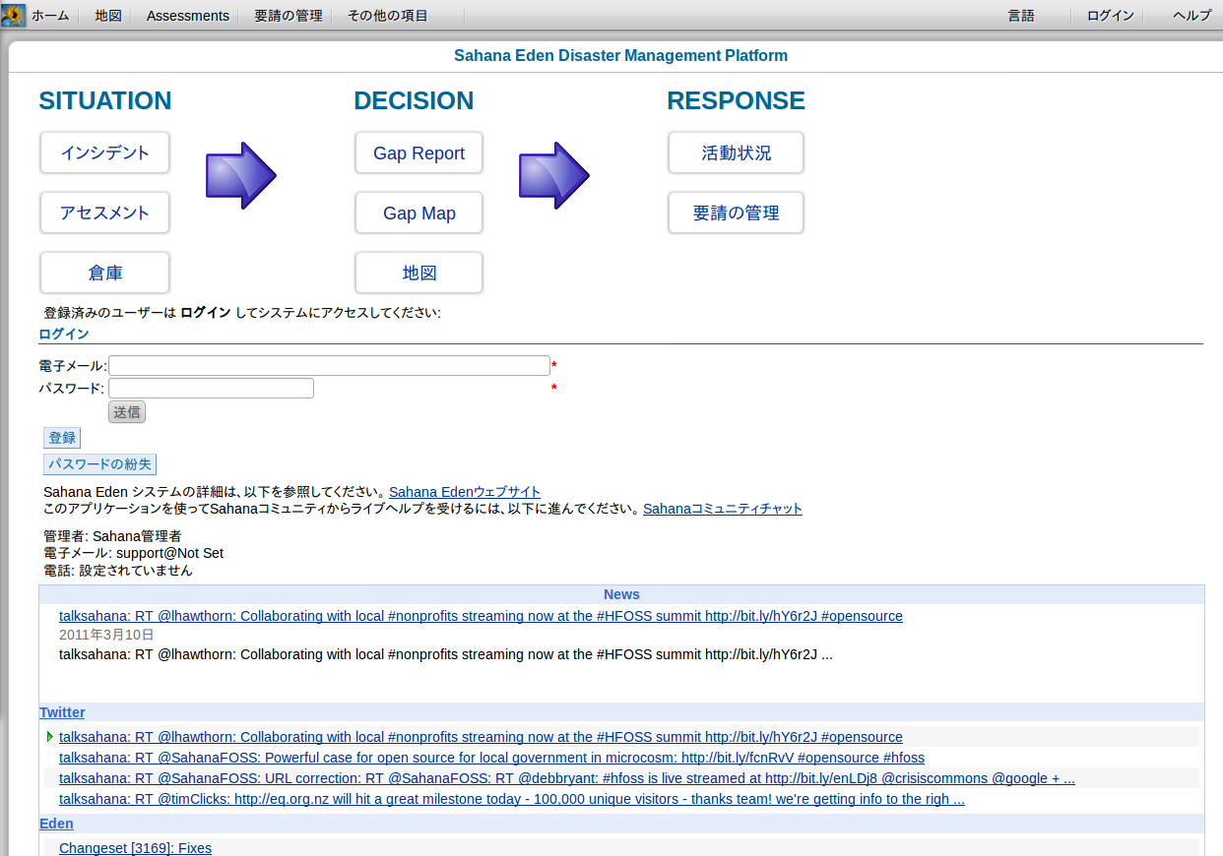This screenshot has width=1223, height=856.
Task: Focus the 電子メール input field
Action: pos(329,365)
